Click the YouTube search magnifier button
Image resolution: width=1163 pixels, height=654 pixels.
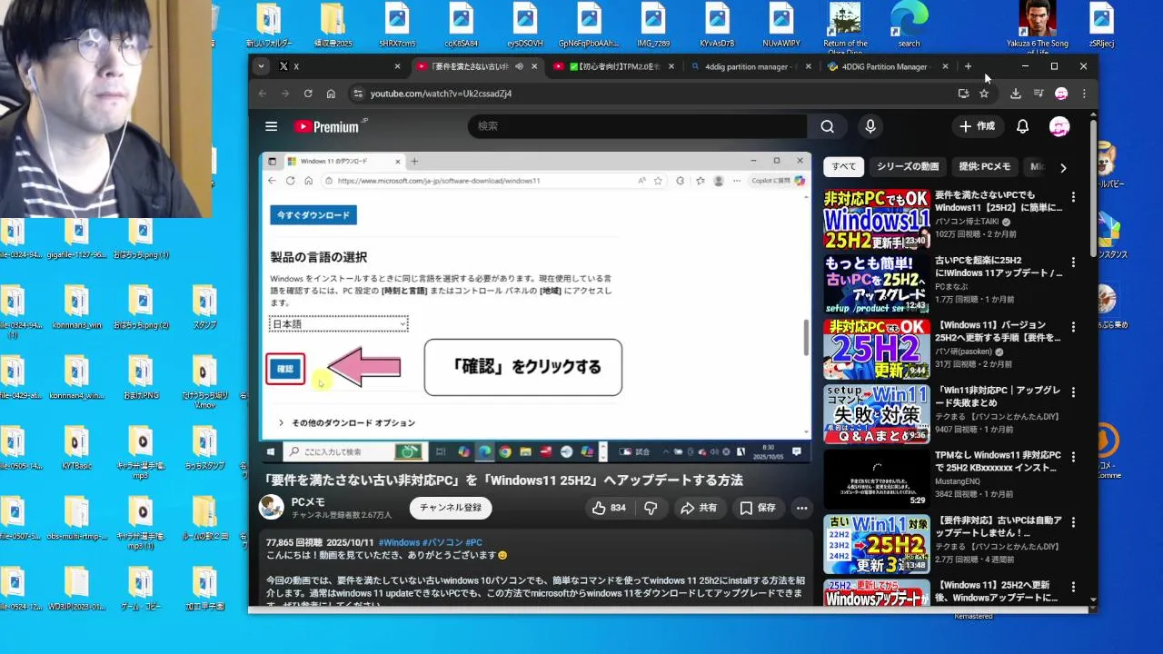click(x=827, y=126)
